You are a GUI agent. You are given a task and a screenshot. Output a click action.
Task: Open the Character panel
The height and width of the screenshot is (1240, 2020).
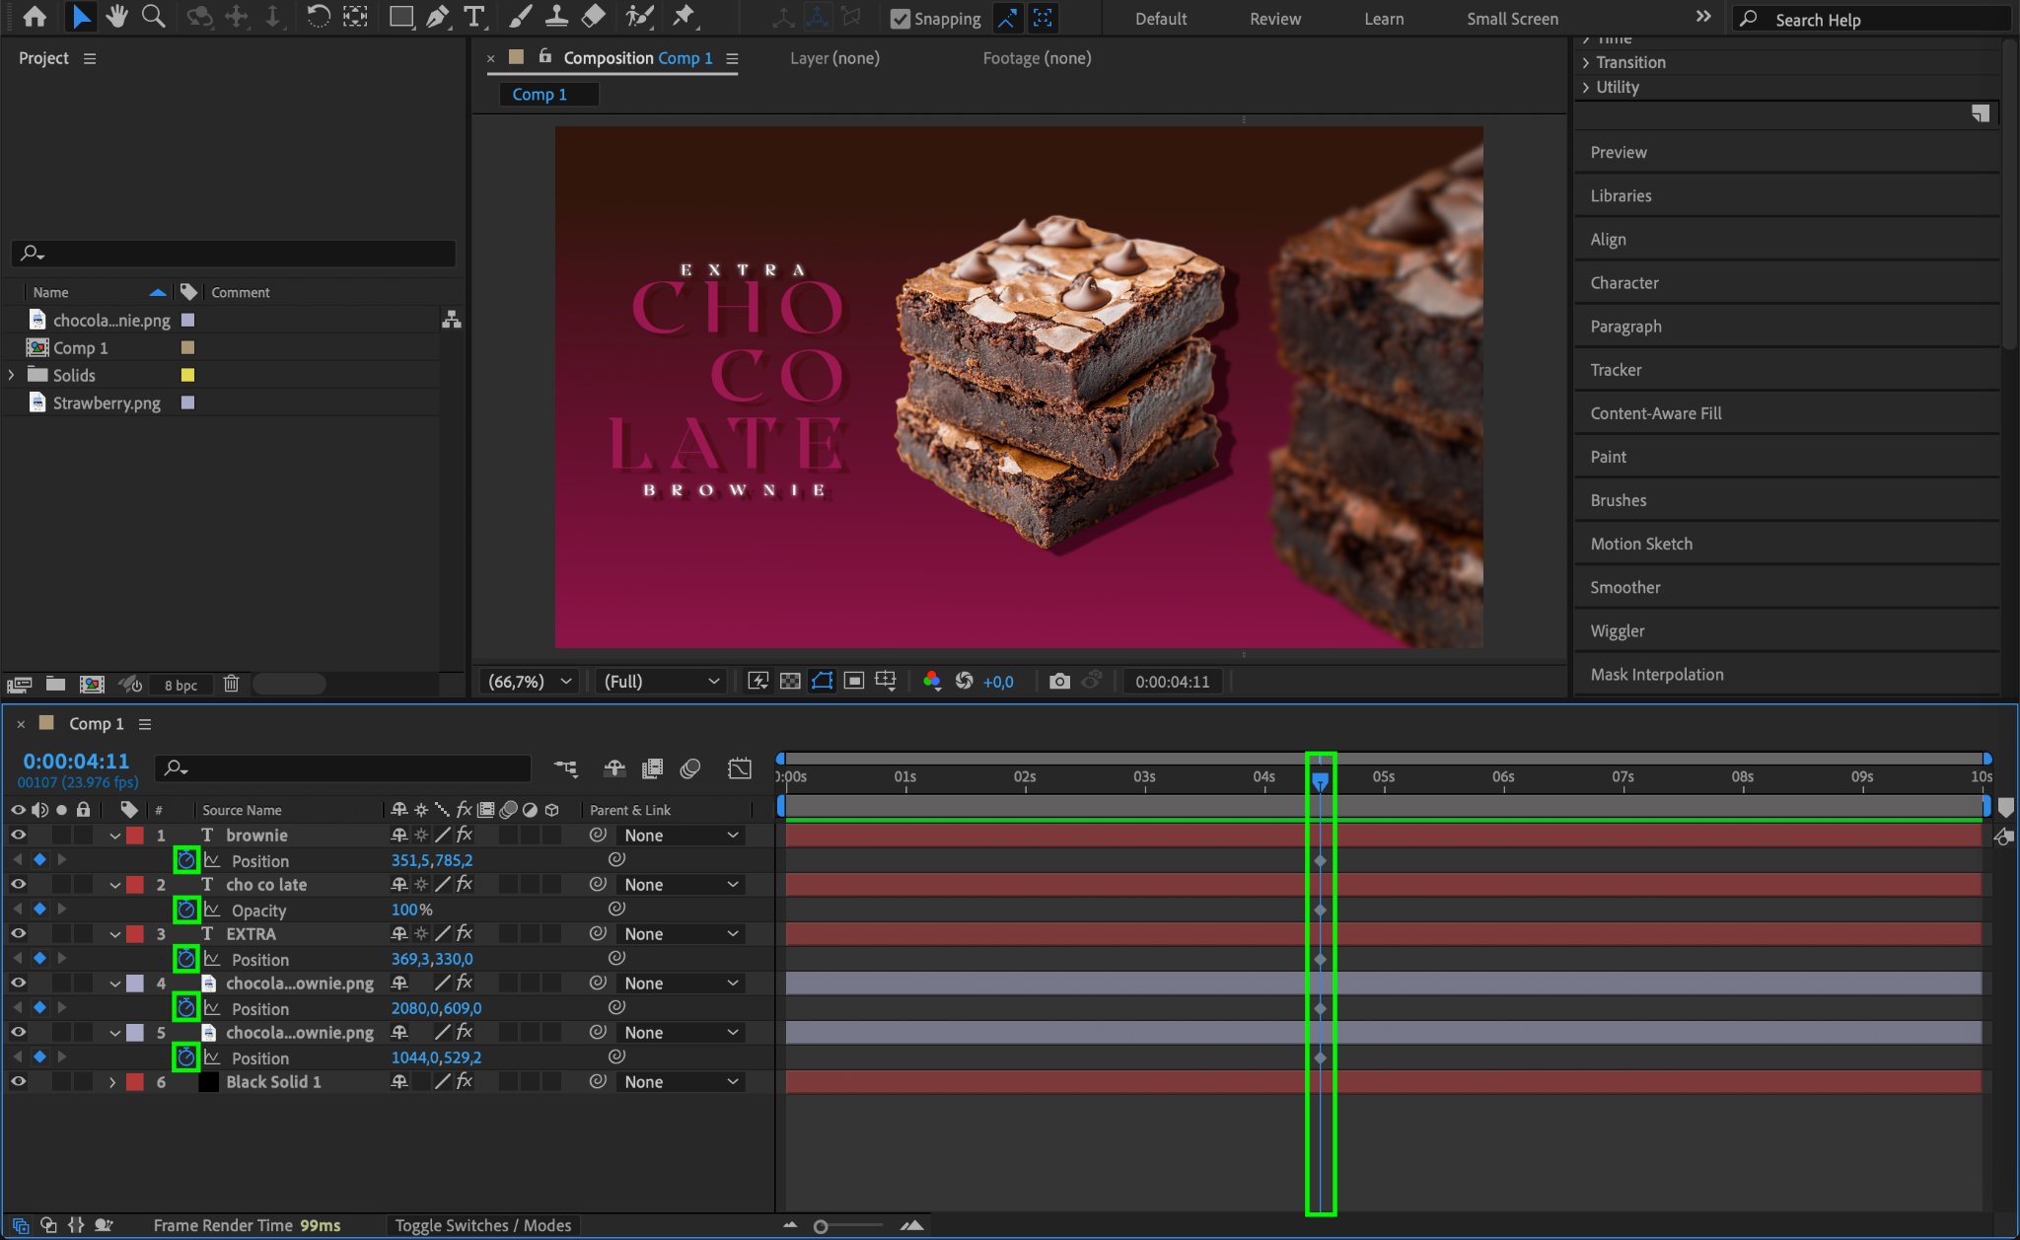(1623, 283)
